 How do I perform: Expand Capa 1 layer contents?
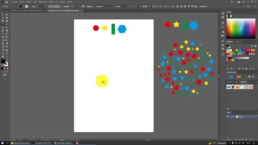coord(234,116)
